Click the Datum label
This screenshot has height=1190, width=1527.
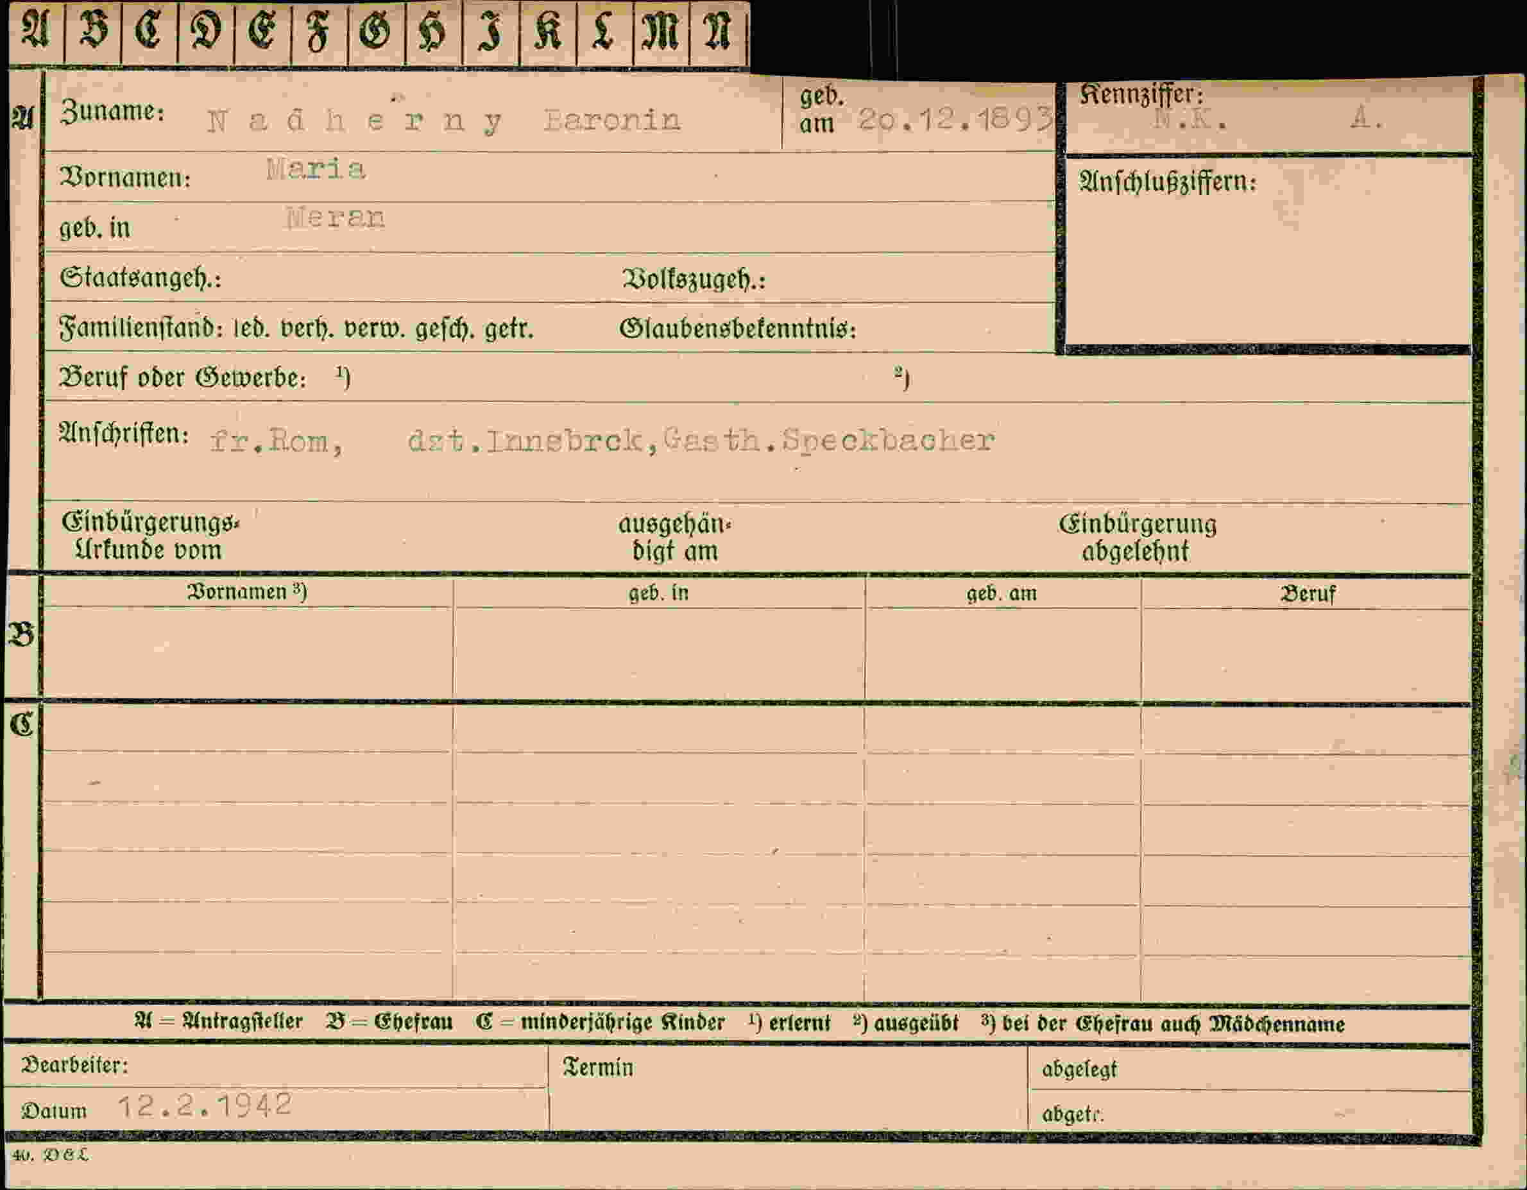pos(54,1111)
